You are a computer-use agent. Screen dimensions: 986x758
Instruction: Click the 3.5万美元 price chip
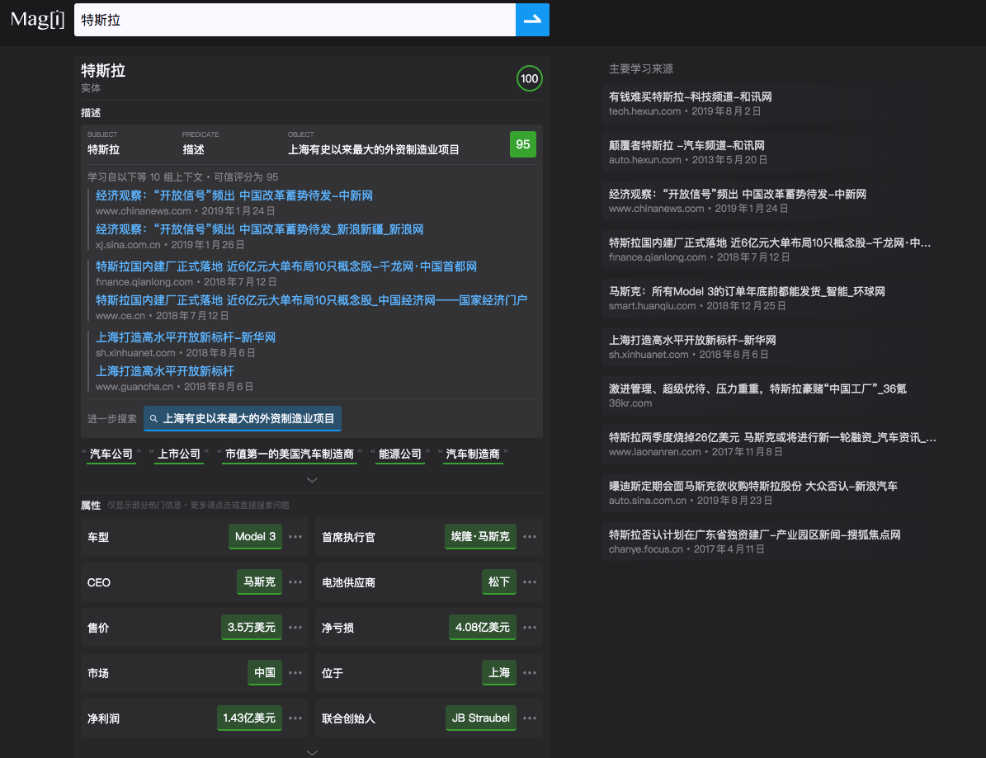252,627
